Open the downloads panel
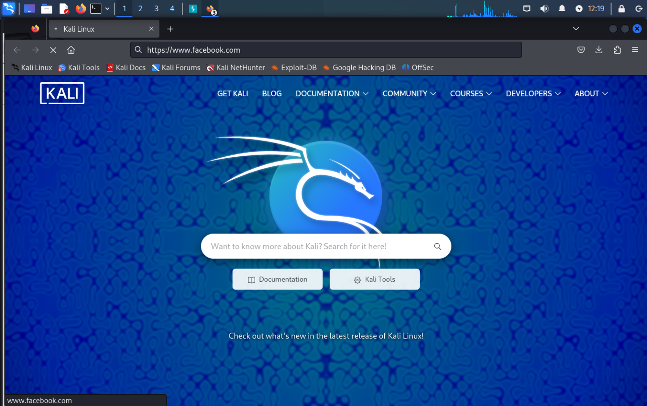The height and width of the screenshot is (406, 647). (x=599, y=50)
